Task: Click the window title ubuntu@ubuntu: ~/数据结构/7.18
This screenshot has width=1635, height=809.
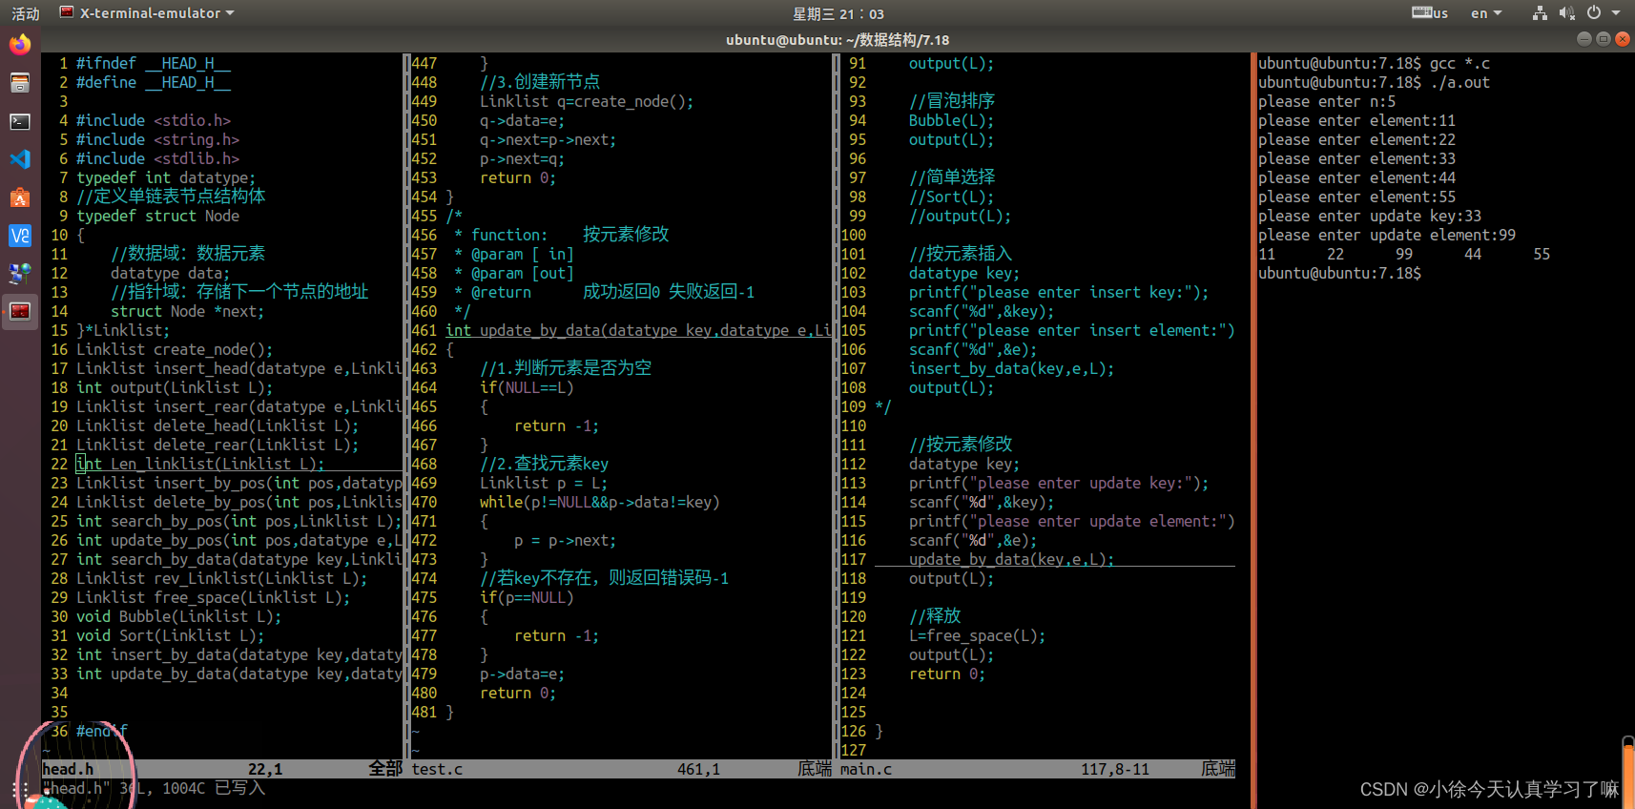Action: (x=838, y=40)
